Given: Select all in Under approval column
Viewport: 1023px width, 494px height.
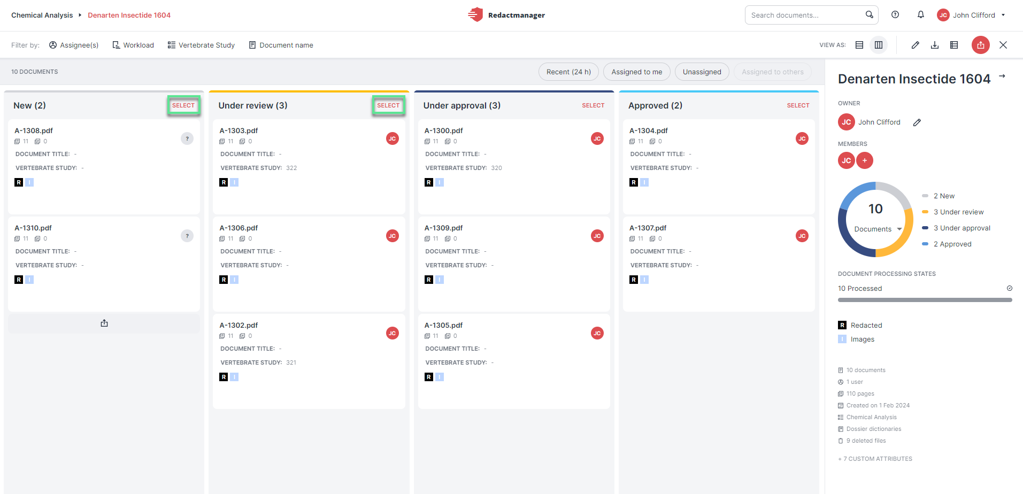Looking at the screenshot, I should click(x=593, y=105).
